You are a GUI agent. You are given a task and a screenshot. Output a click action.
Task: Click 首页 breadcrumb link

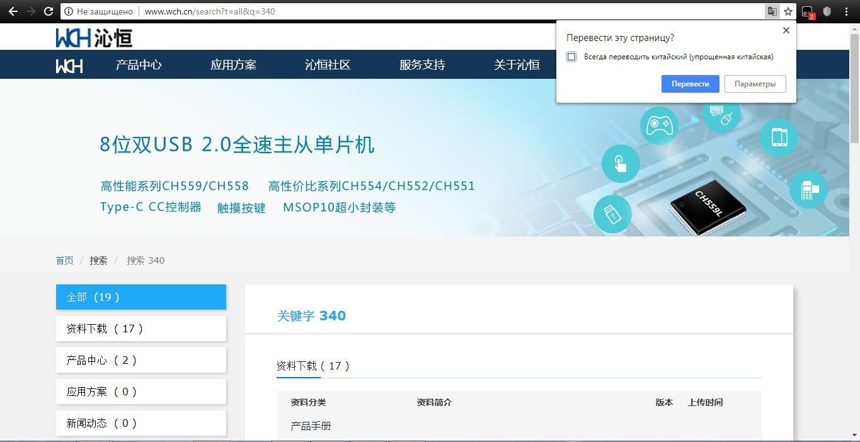(x=64, y=260)
